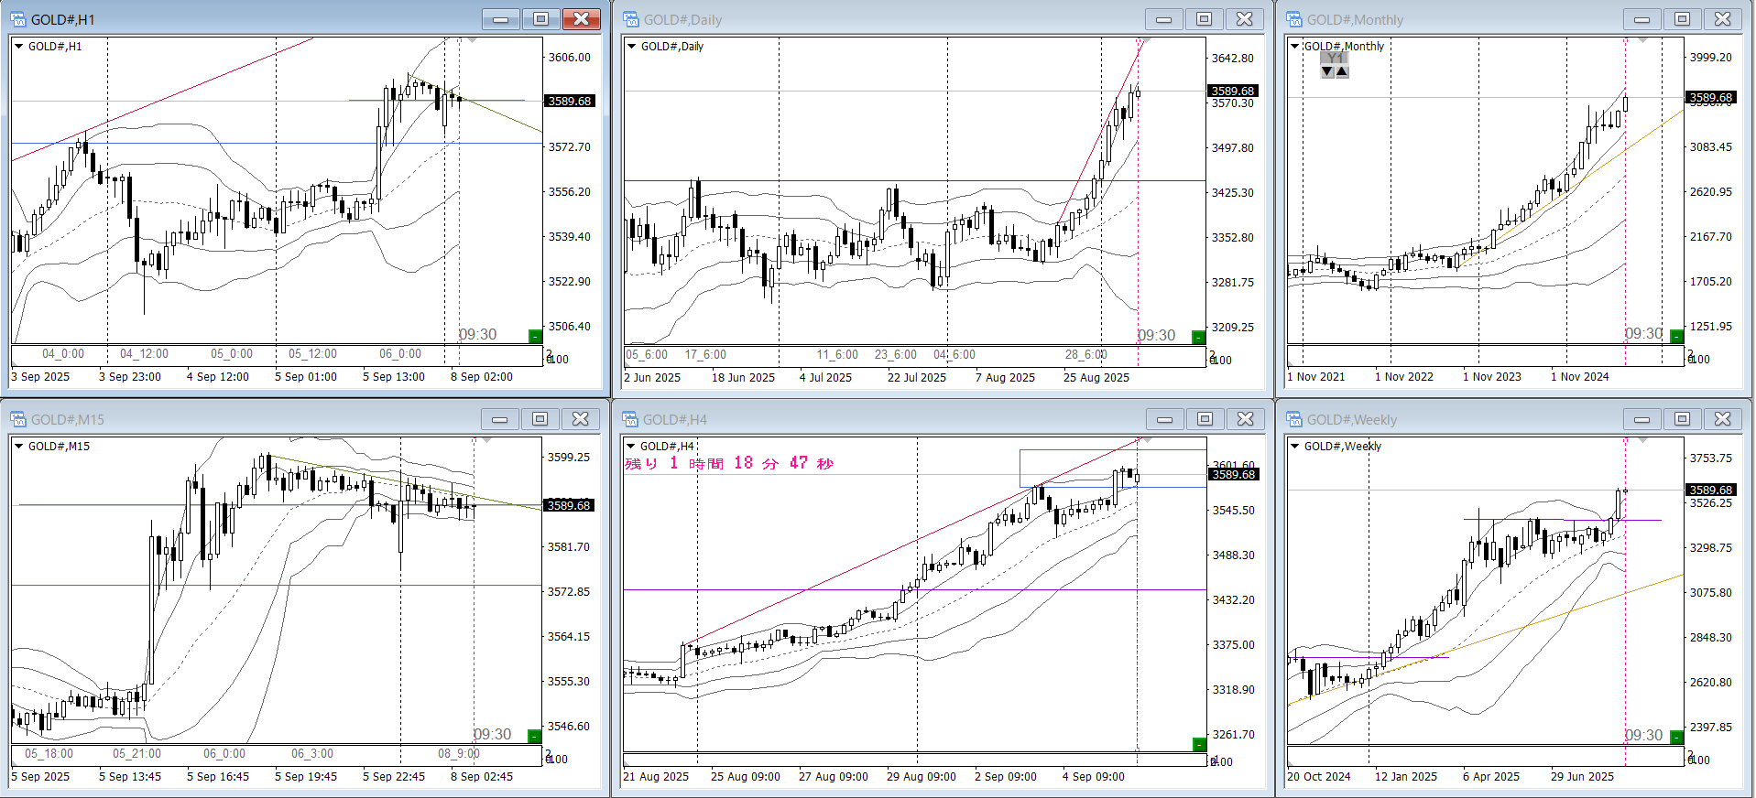Image resolution: width=1756 pixels, height=798 pixels.
Task: Open the GOLD#,Weekly window icon menu
Action: click(1294, 419)
